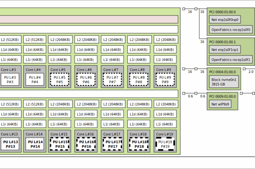Select the L1d (64KB) cache above Core L#15
The height and width of the screenshot is (169, 255).
click(x=59, y=114)
